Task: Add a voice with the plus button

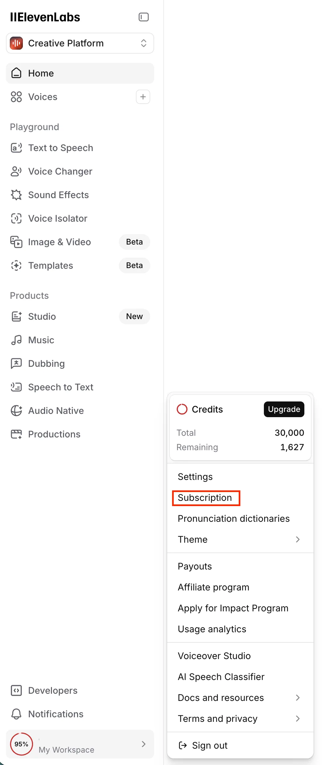Action: (x=143, y=97)
